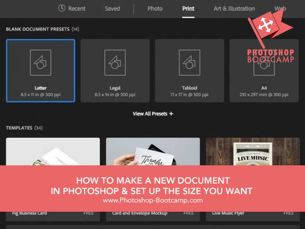The image size is (305, 229).
Task: Click the Templates (34) section heading
Action: 24,128
